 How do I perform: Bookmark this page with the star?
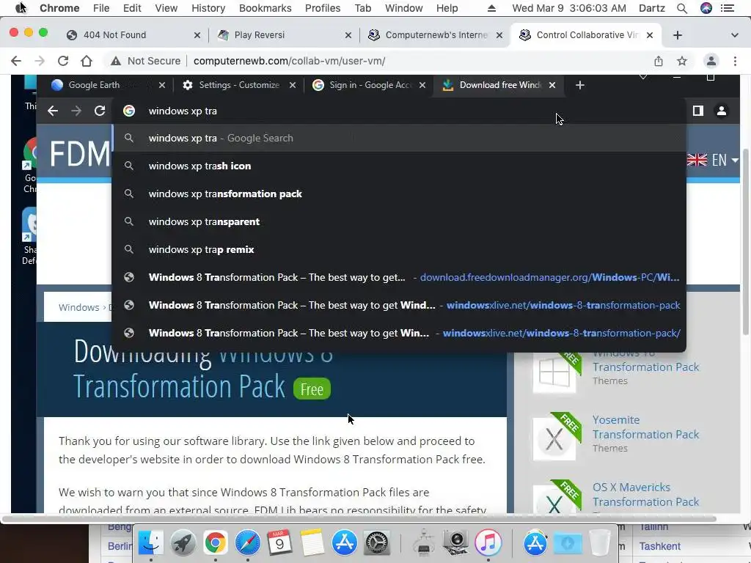[682, 61]
